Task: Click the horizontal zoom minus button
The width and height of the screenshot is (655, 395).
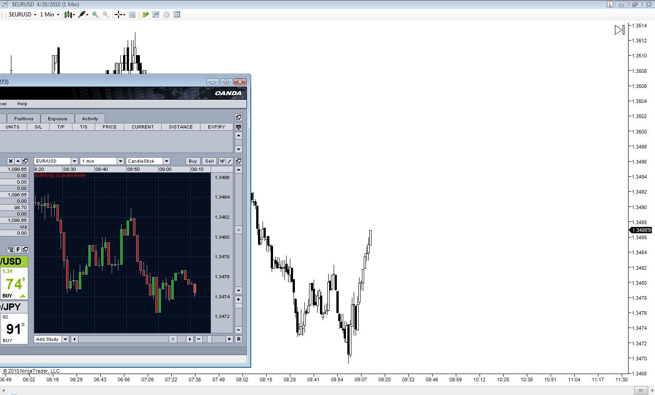Action: click(199, 339)
